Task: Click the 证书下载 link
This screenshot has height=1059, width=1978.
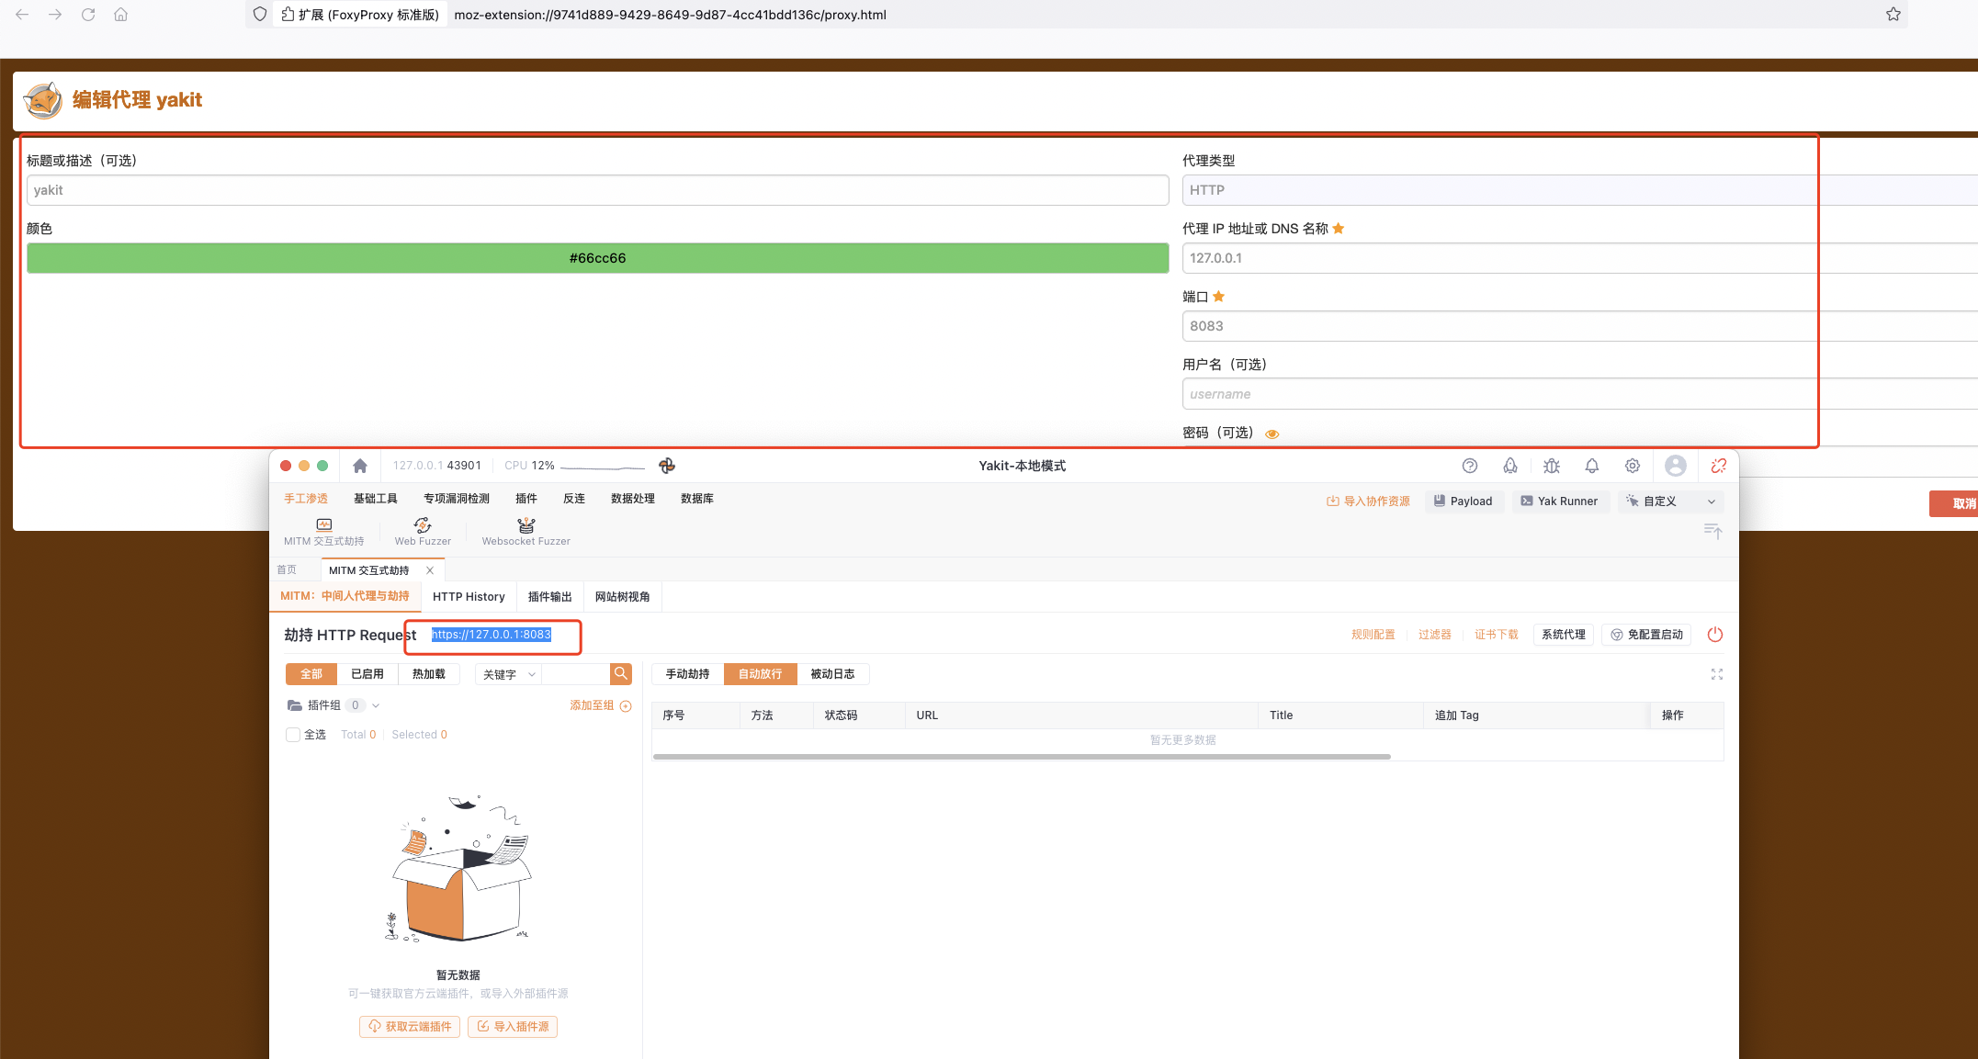Action: (1496, 635)
